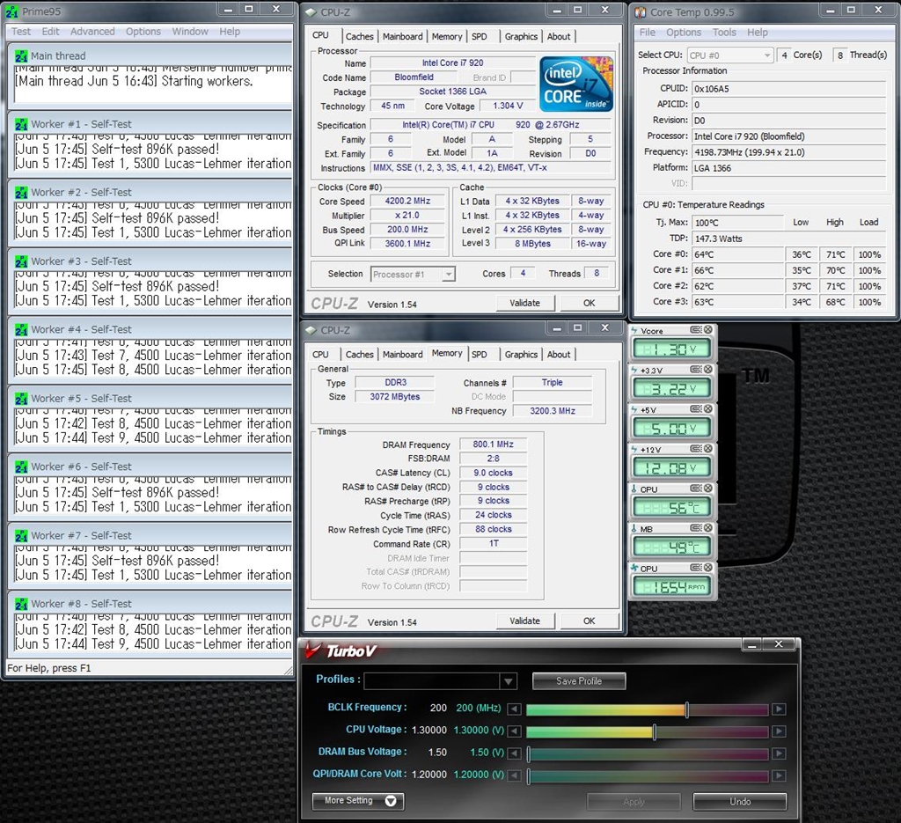Click the Undo button in TurboV
901x823 pixels.
739,801
